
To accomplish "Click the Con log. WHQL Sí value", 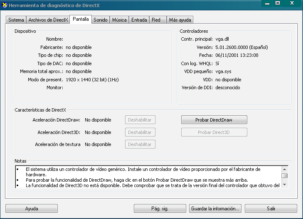I will coord(217,63).
